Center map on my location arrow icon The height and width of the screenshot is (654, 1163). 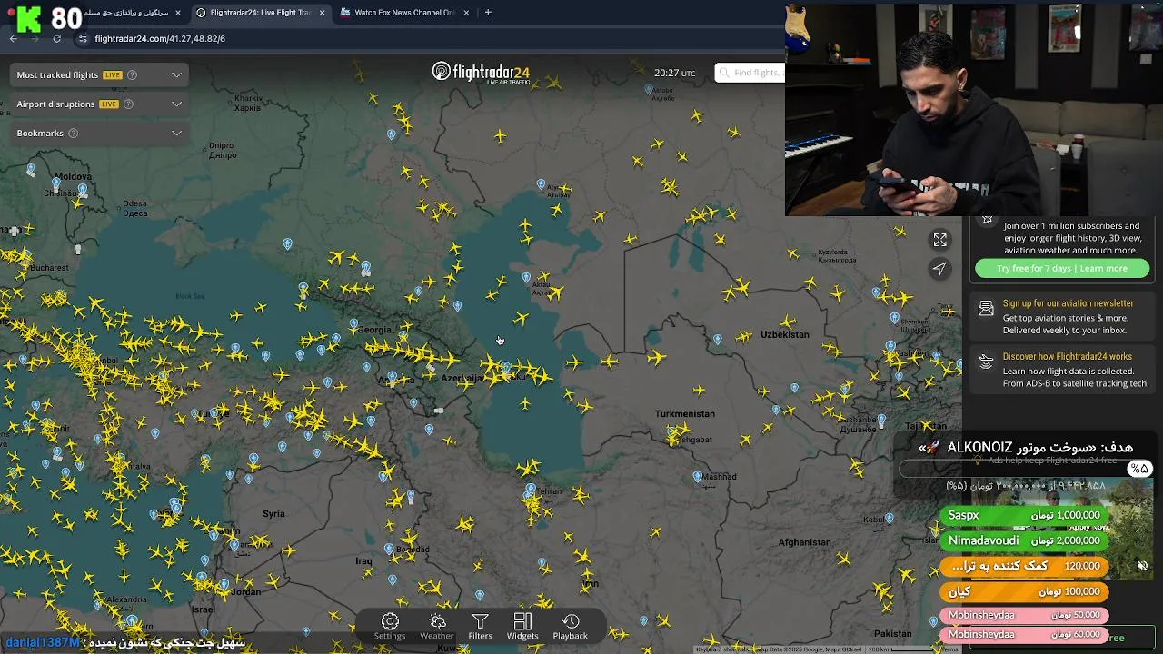[940, 268]
